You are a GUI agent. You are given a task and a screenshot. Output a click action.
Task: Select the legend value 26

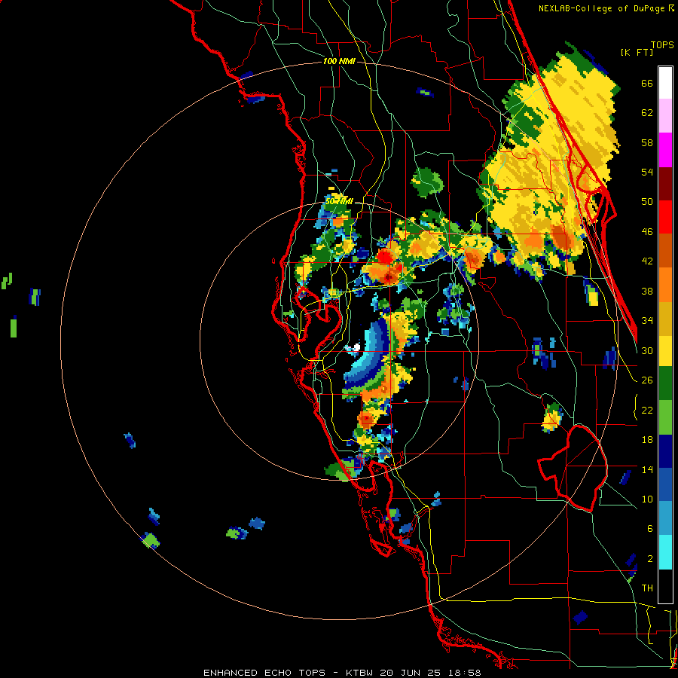[647, 380]
